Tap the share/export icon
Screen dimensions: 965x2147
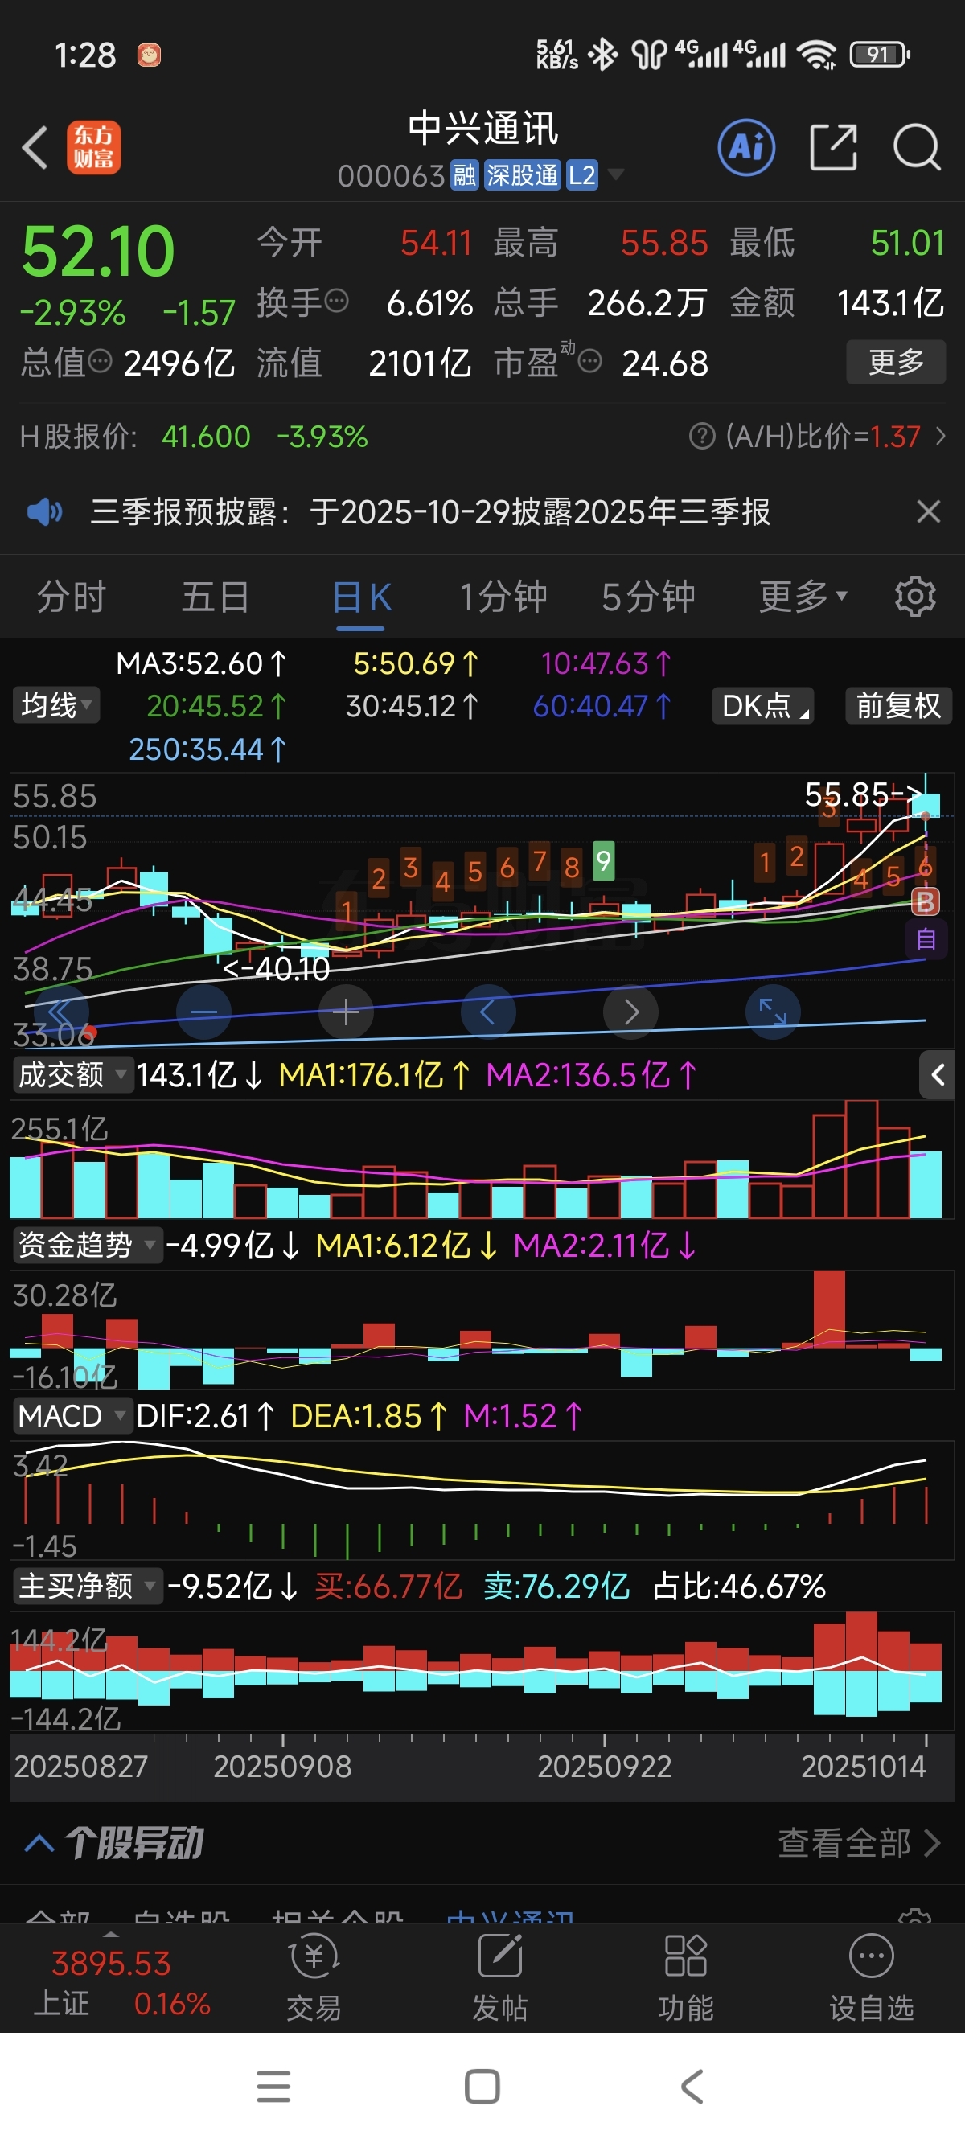(x=833, y=147)
